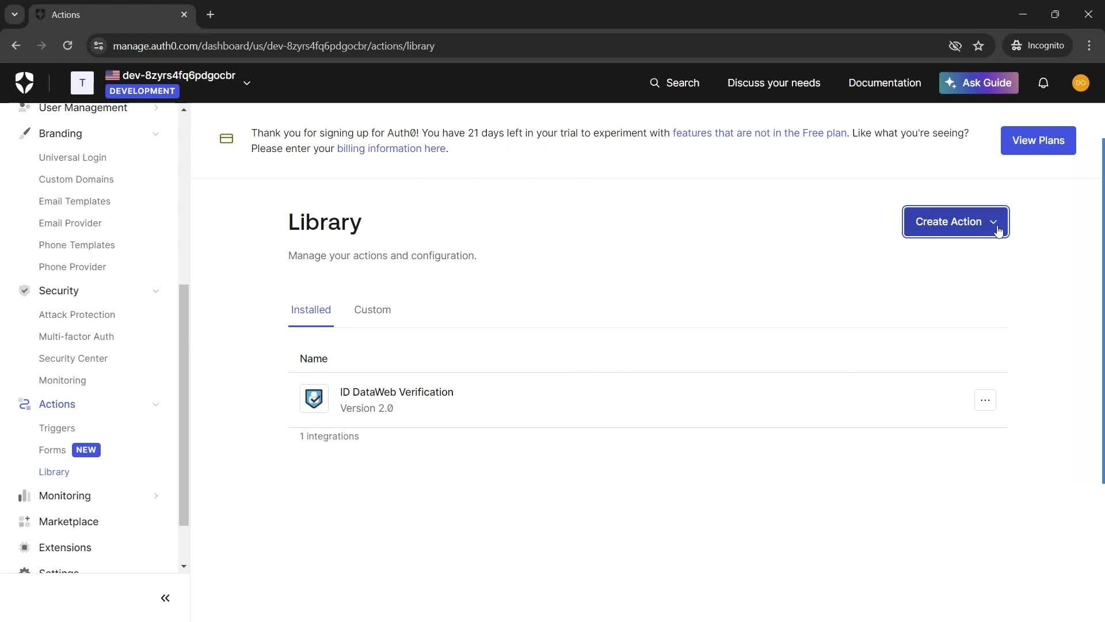Collapse the Actions section chevron
Viewport: 1105px width, 622px height.
click(x=156, y=404)
